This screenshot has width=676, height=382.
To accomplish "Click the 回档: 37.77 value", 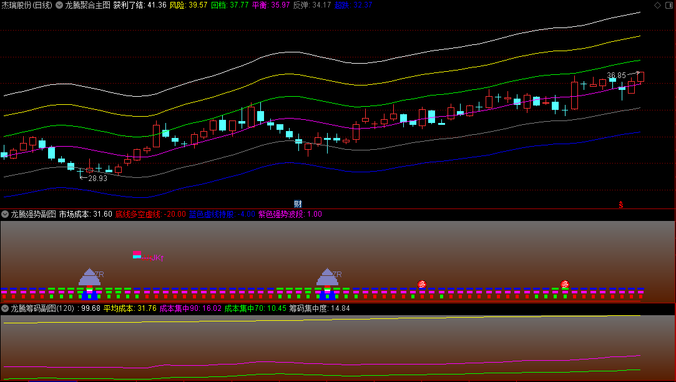I will coord(230,5).
